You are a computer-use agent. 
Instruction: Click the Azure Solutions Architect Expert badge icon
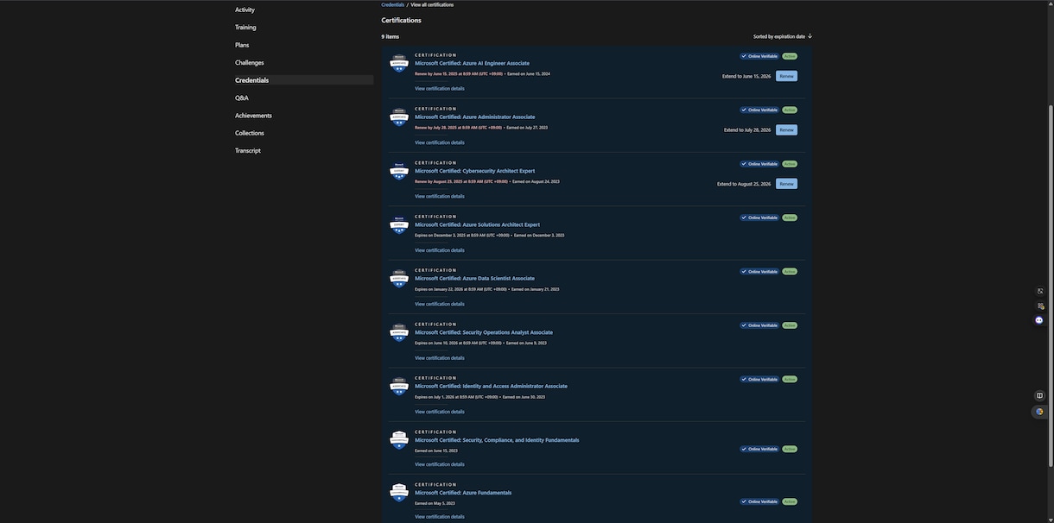pos(399,225)
